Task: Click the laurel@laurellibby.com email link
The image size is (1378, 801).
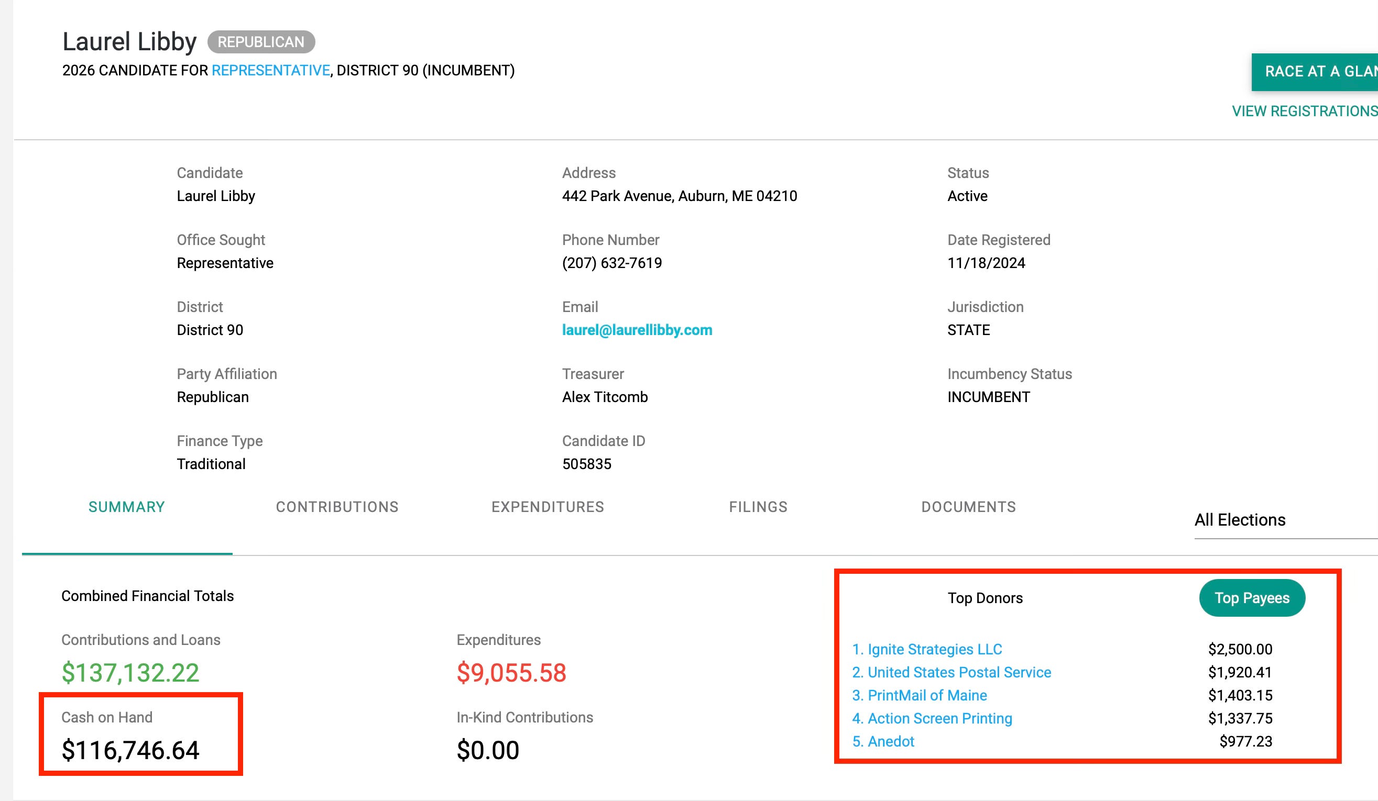Action: 637,330
